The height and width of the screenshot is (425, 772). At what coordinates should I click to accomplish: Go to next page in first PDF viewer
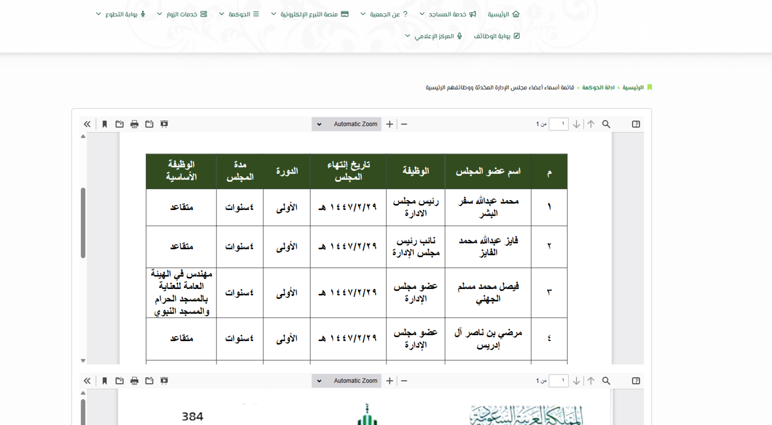576,124
